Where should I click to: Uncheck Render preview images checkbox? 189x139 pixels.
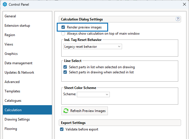point(63,27)
